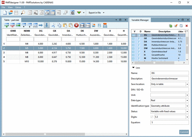Click the red delete row icon
This screenshot has height=137, width=192.
click(12, 25)
